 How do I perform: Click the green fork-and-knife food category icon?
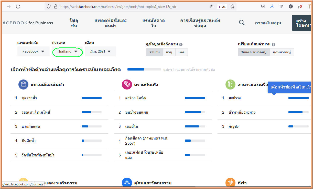(x=230, y=84)
